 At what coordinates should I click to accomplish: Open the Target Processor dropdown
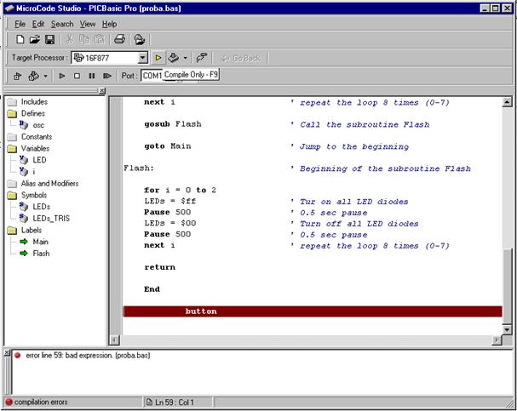click(143, 58)
